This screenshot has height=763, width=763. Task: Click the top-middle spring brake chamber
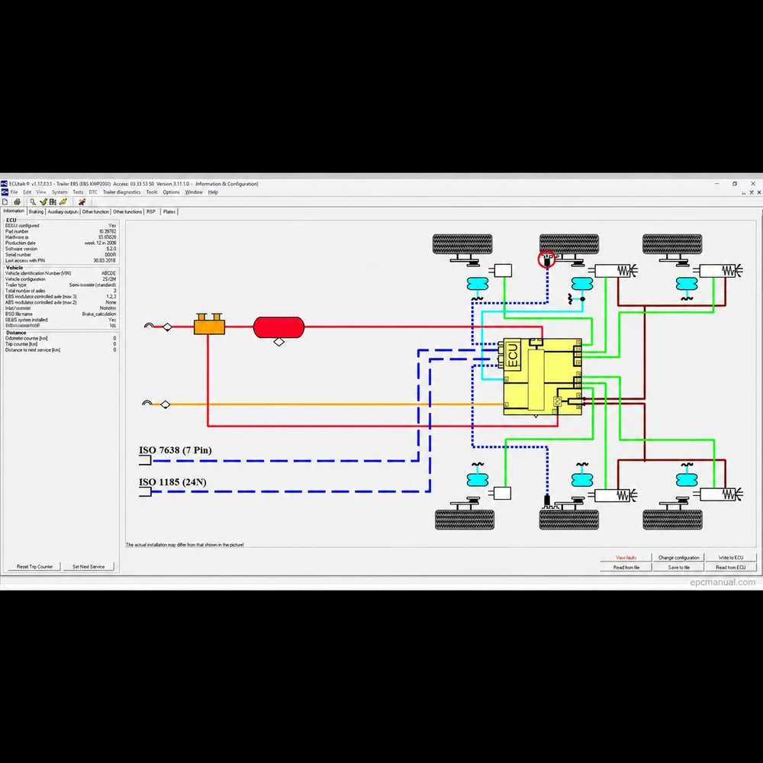point(616,271)
